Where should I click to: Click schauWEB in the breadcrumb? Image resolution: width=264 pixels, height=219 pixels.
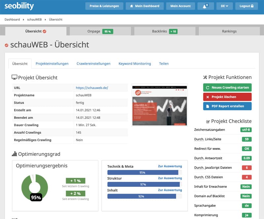point(34,19)
